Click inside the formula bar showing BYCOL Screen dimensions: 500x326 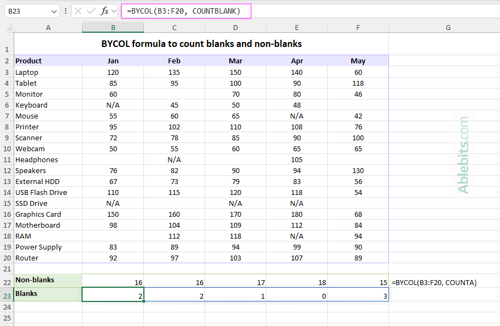point(186,11)
